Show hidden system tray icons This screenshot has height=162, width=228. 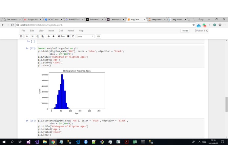[x=199, y=142]
